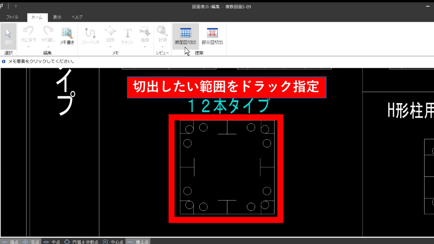This screenshot has height=244, width=434.
Task: Open the ファイル menu tab
Action: tap(12, 17)
